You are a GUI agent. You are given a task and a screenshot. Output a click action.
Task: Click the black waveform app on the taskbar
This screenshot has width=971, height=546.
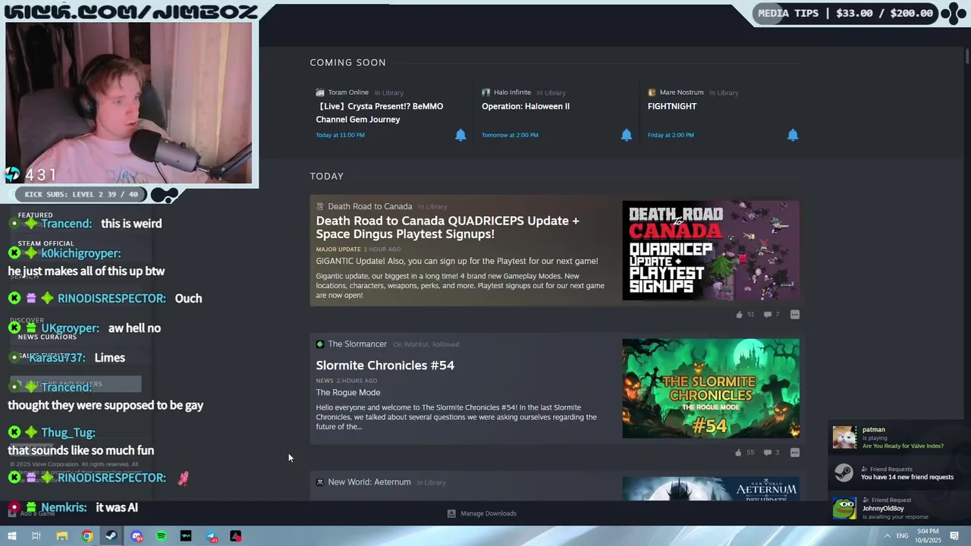click(186, 536)
